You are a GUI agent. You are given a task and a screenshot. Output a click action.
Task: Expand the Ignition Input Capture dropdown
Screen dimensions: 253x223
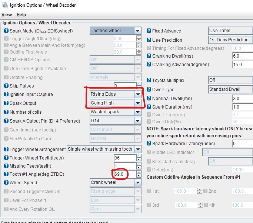click(x=138, y=95)
